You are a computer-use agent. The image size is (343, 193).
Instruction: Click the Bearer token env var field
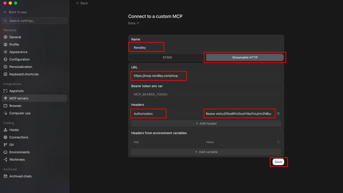pos(206,94)
